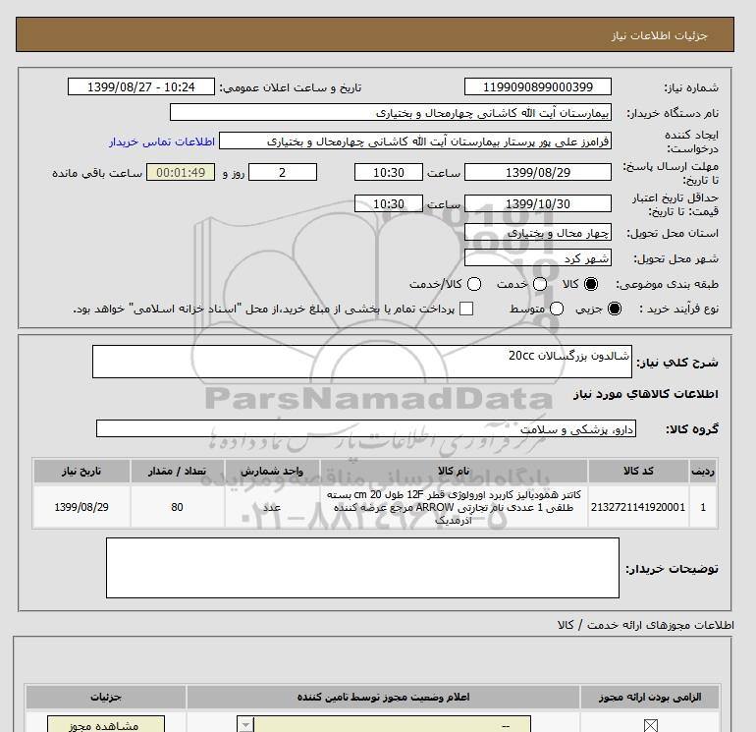The image size is (756, 732).
Task: Toggle the treasury documents payment checkbox
Action: coord(466,309)
